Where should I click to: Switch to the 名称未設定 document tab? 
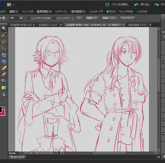(138, 25)
